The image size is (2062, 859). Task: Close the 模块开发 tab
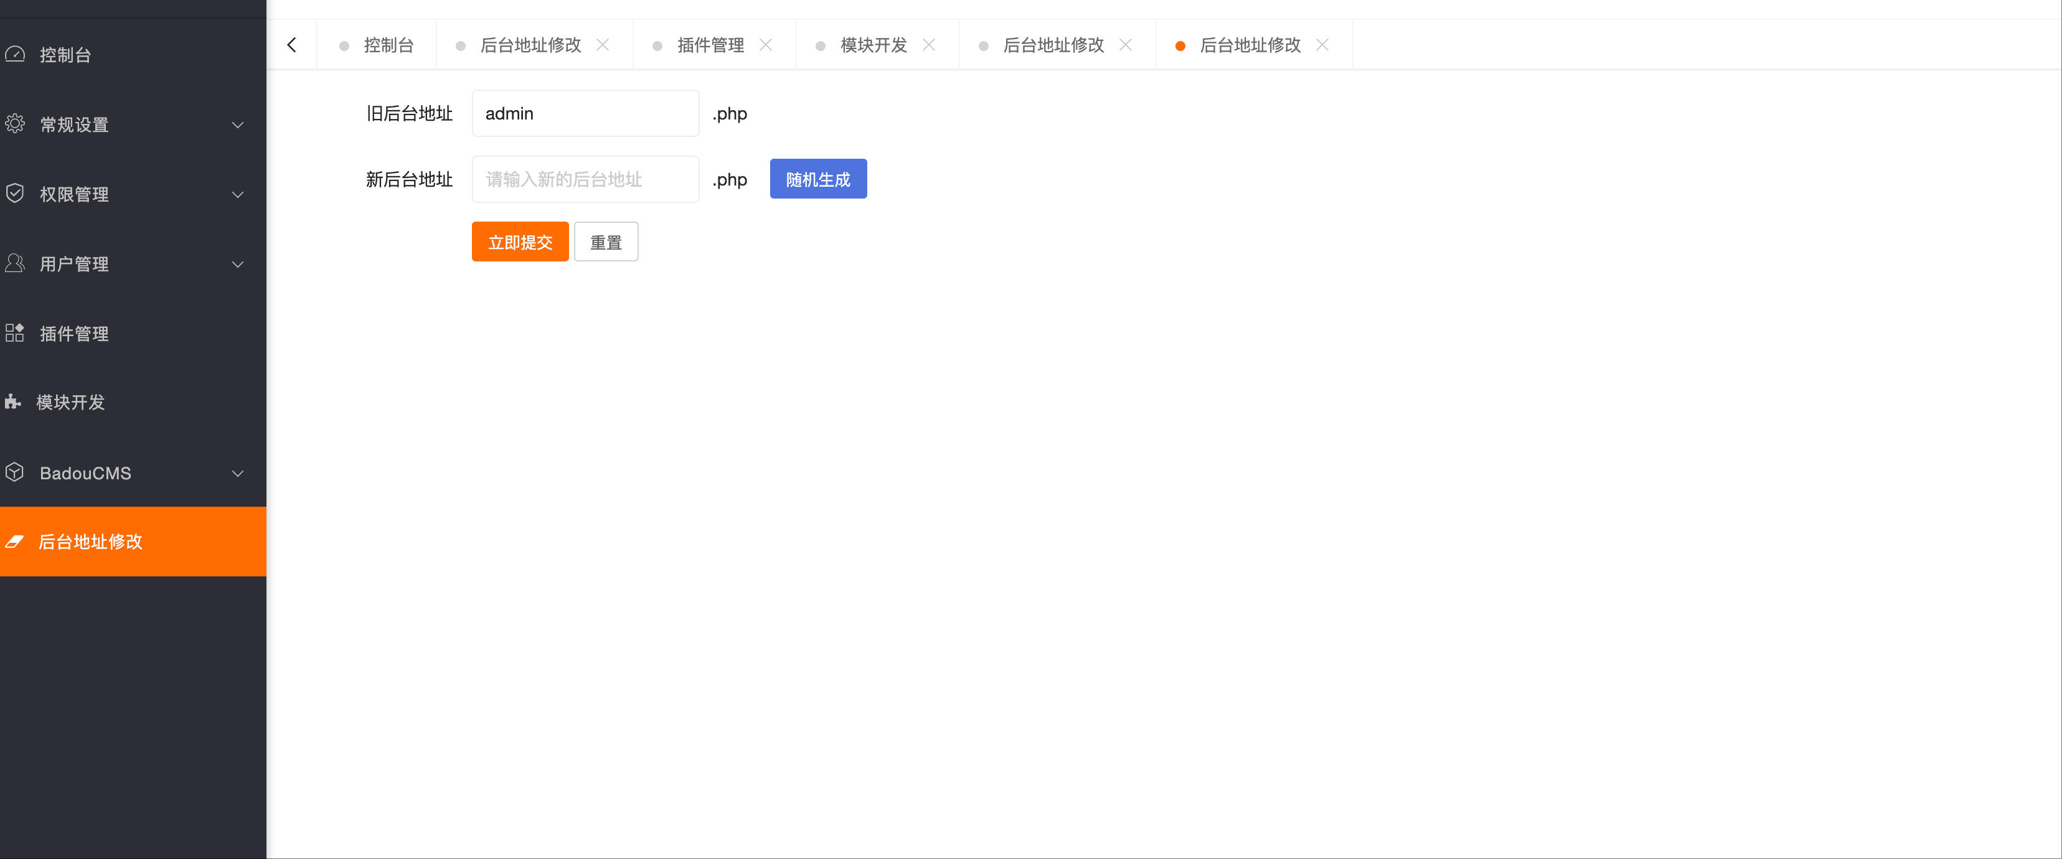930,45
